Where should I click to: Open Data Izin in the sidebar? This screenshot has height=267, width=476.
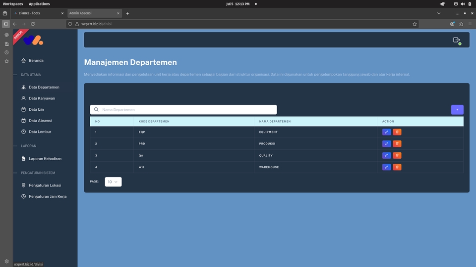(36, 110)
